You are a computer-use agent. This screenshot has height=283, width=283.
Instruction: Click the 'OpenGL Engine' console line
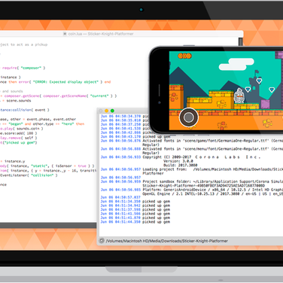(x=213, y=194)
